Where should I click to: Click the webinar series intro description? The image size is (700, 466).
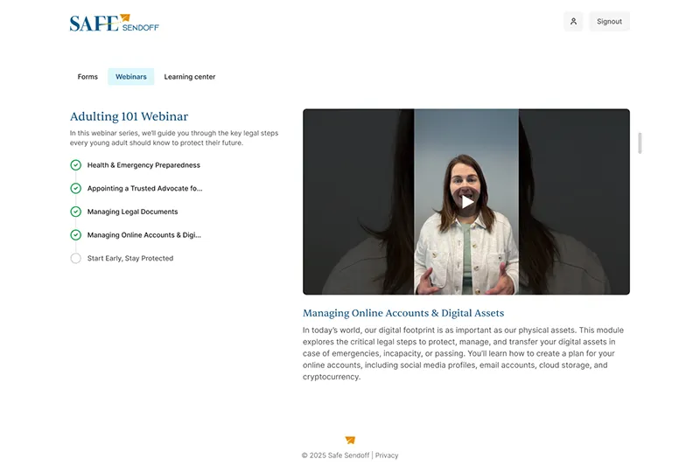coord(174,138)
